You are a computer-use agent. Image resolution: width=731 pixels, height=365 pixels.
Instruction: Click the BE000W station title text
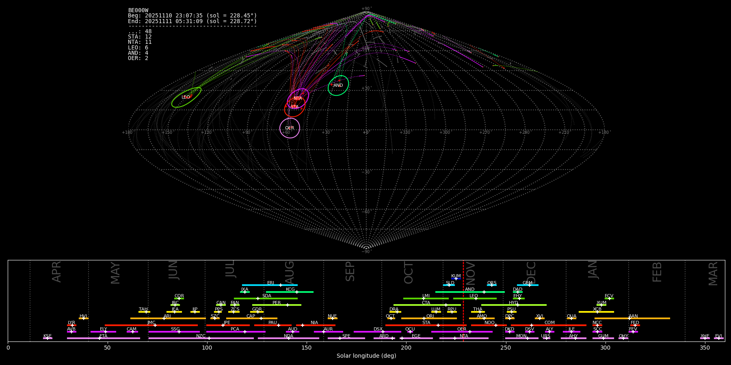coord(138,11)
